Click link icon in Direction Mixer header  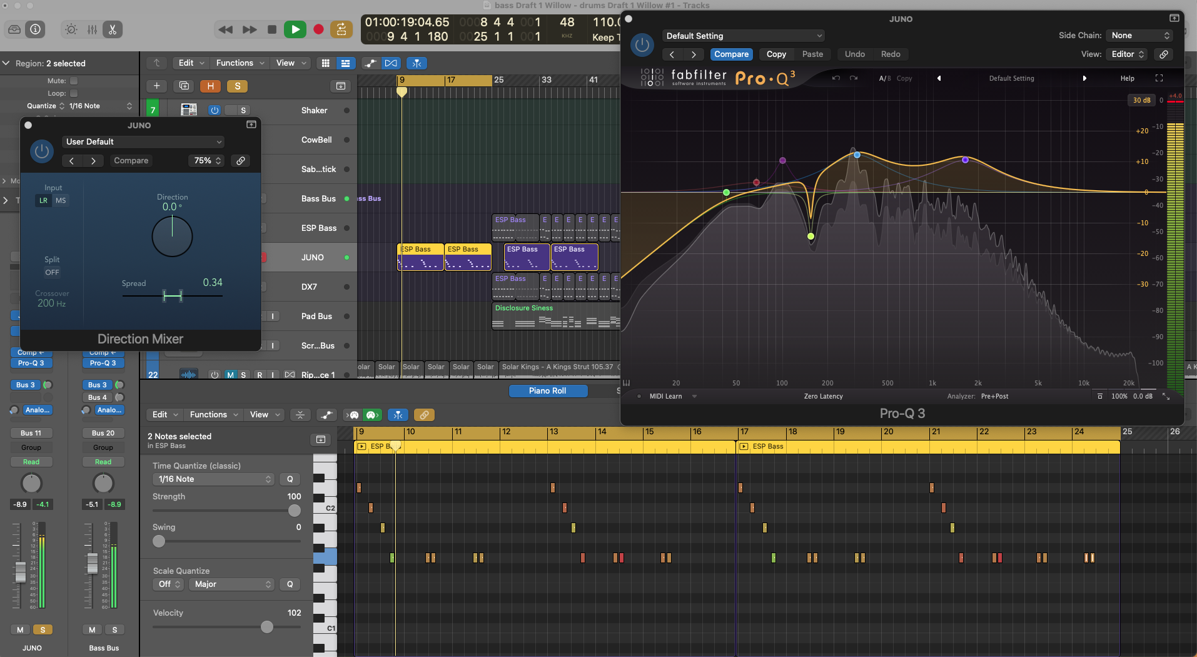[241, 161]
